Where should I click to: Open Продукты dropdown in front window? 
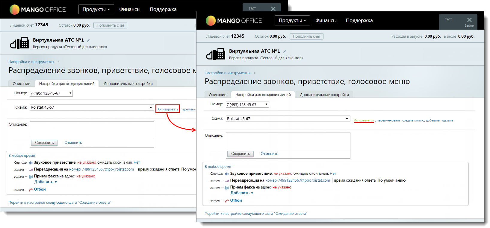292,20
